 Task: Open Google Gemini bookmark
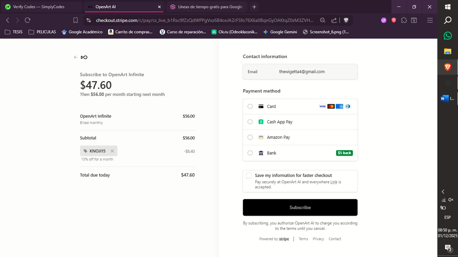[280, 32]
